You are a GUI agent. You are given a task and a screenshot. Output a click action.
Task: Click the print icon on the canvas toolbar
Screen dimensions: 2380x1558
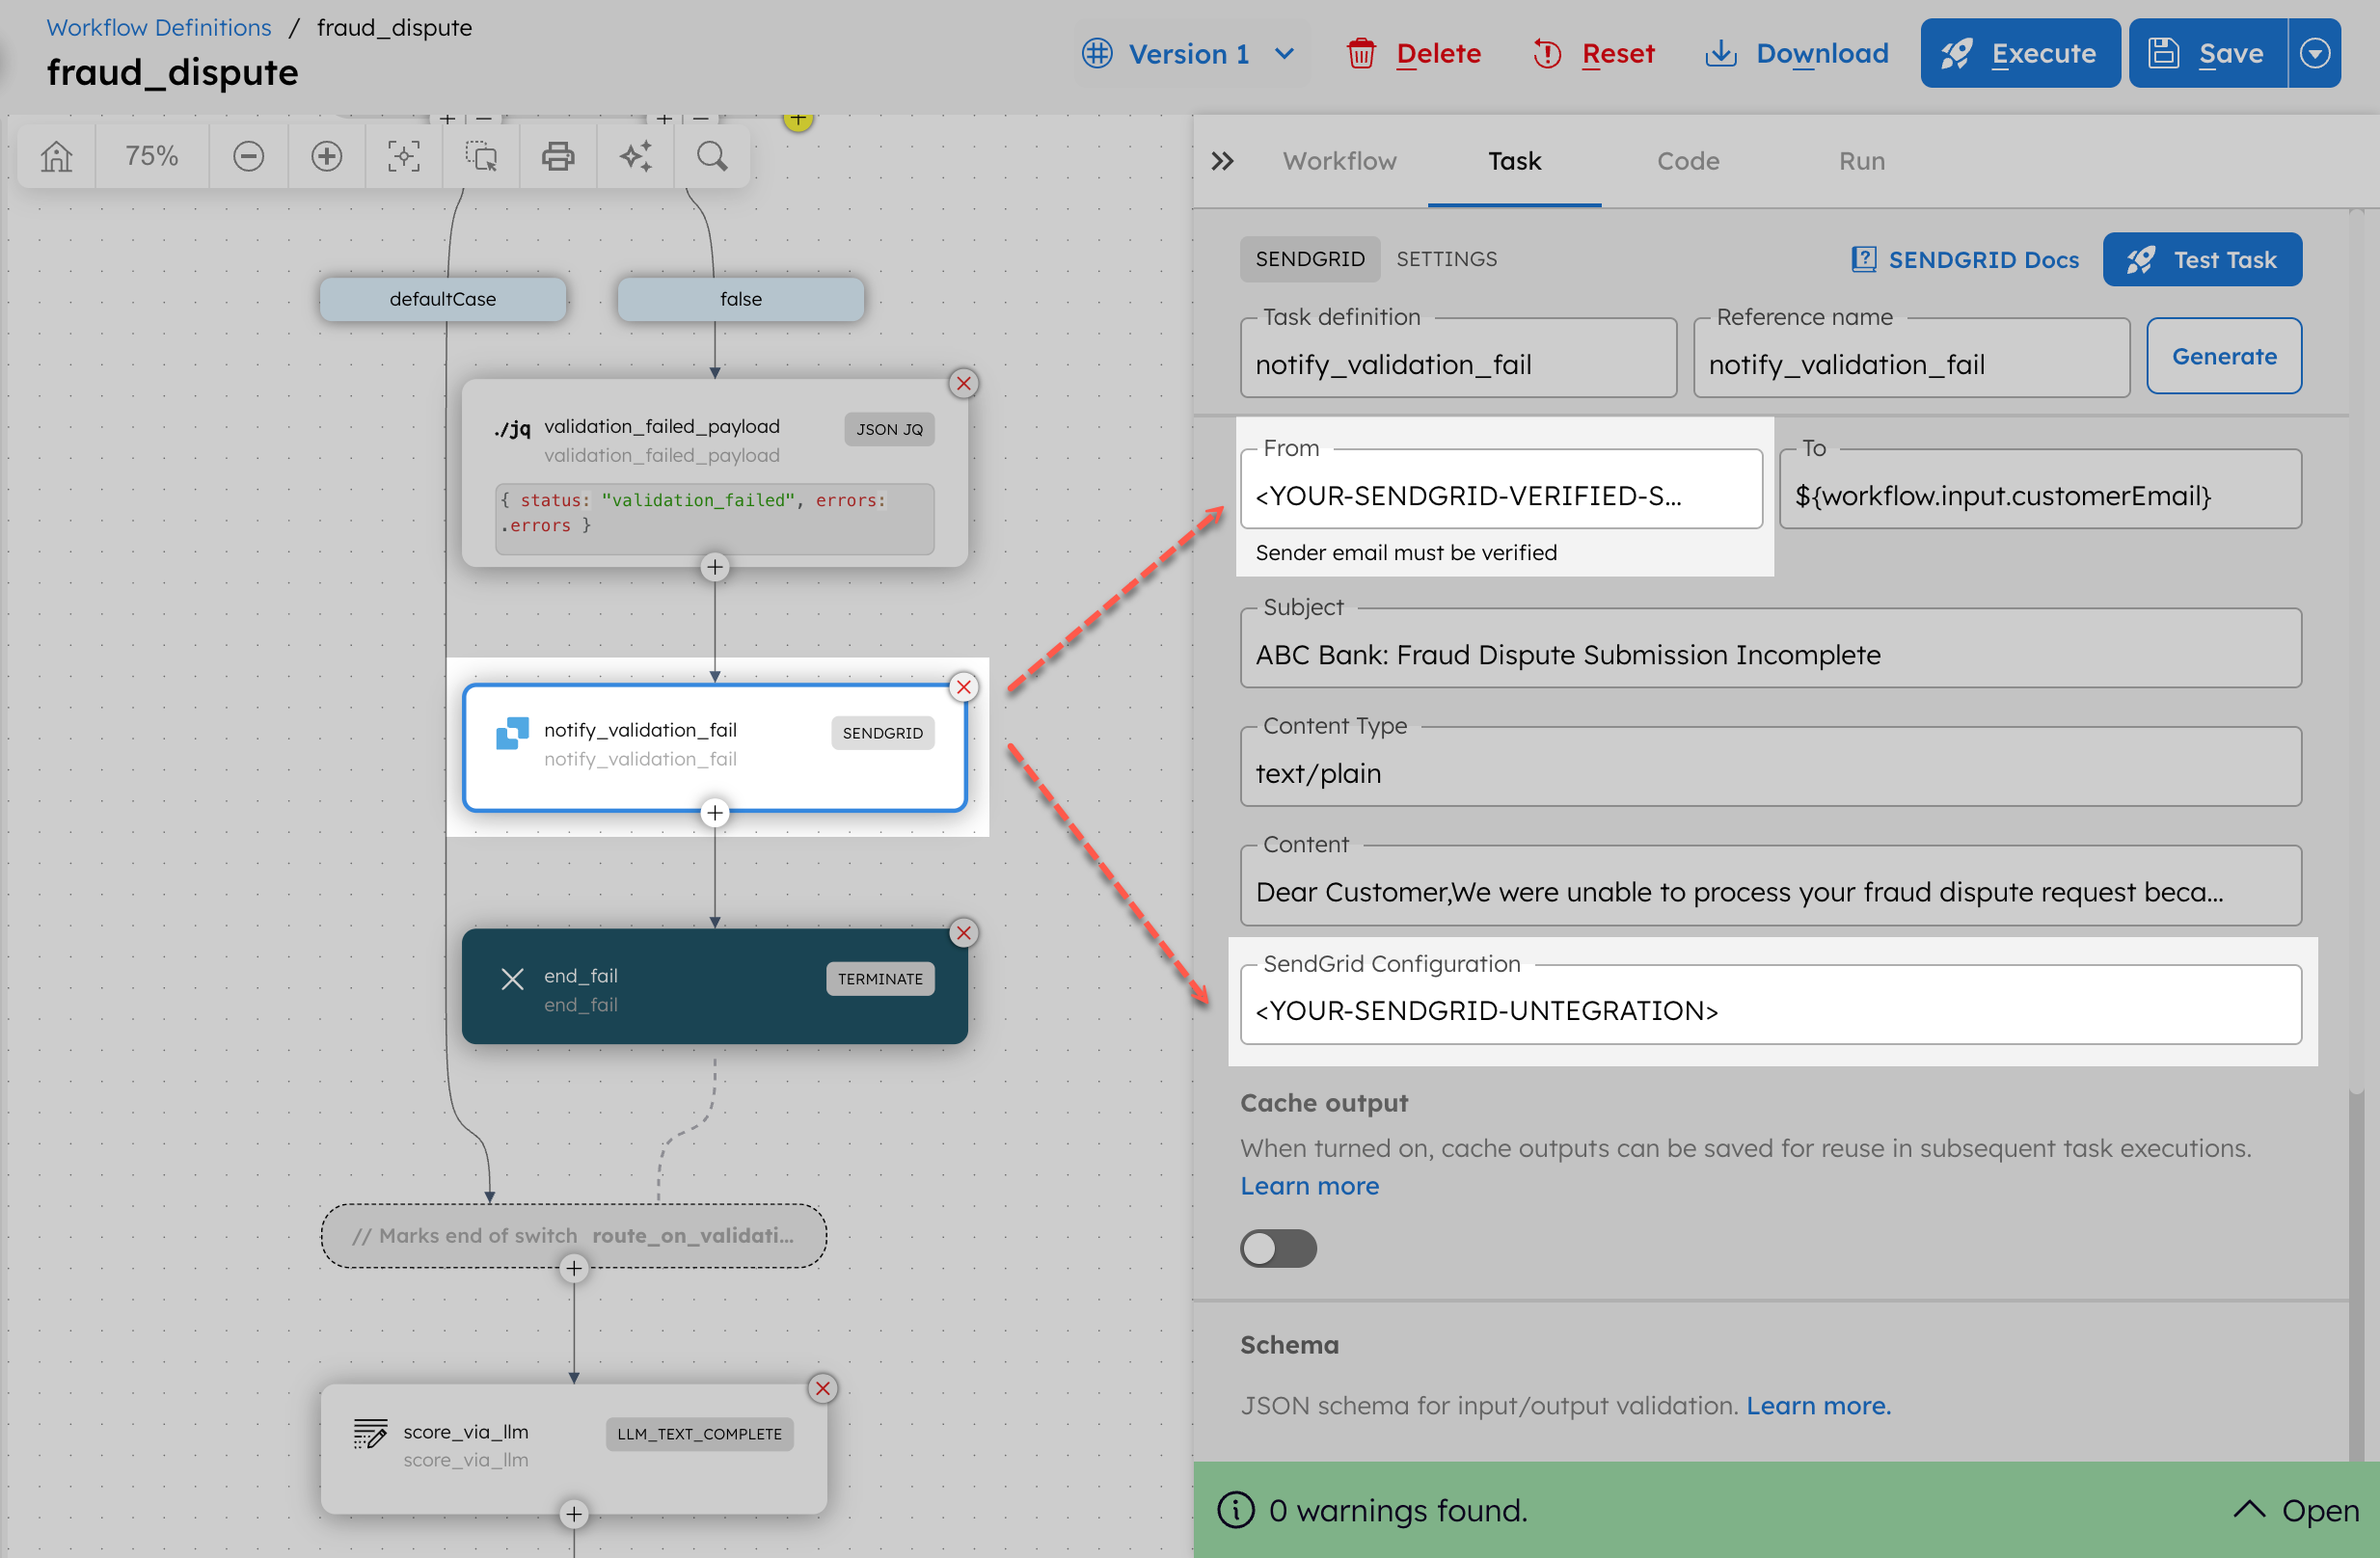pos(557,156)
